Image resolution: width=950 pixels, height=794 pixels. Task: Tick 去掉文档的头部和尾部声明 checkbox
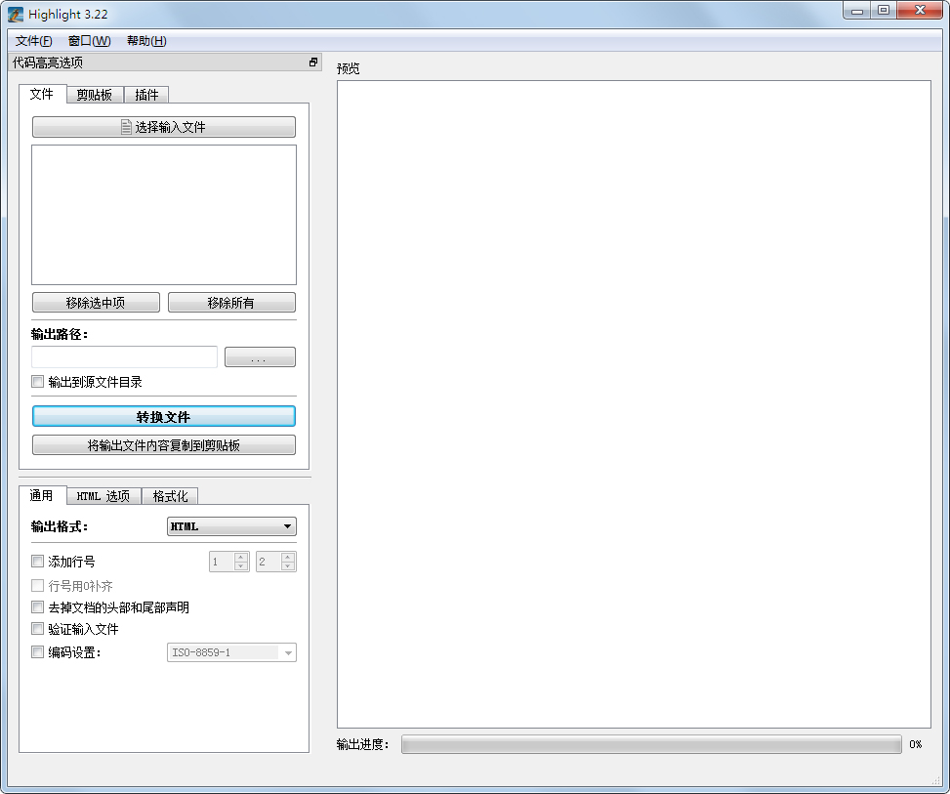tap(37, 606)
